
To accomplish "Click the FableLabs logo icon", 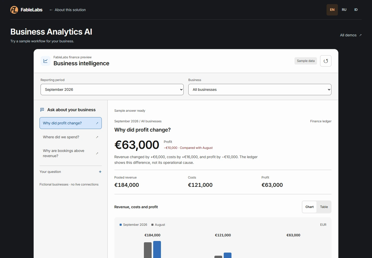I will point(14,10).
